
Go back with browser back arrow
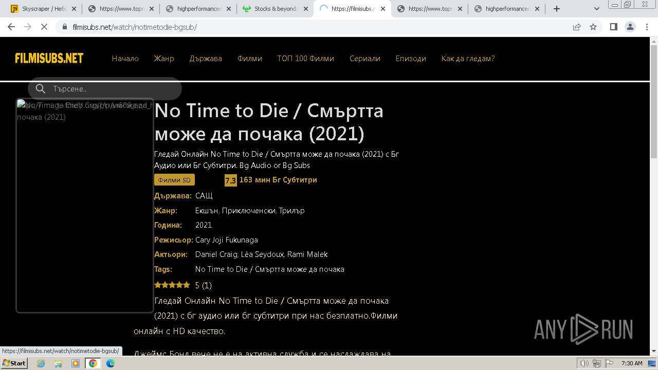pos(11,27)
